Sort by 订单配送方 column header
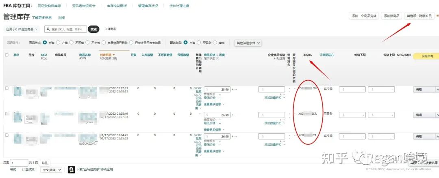Screen dimensions: 439x178 326,55
